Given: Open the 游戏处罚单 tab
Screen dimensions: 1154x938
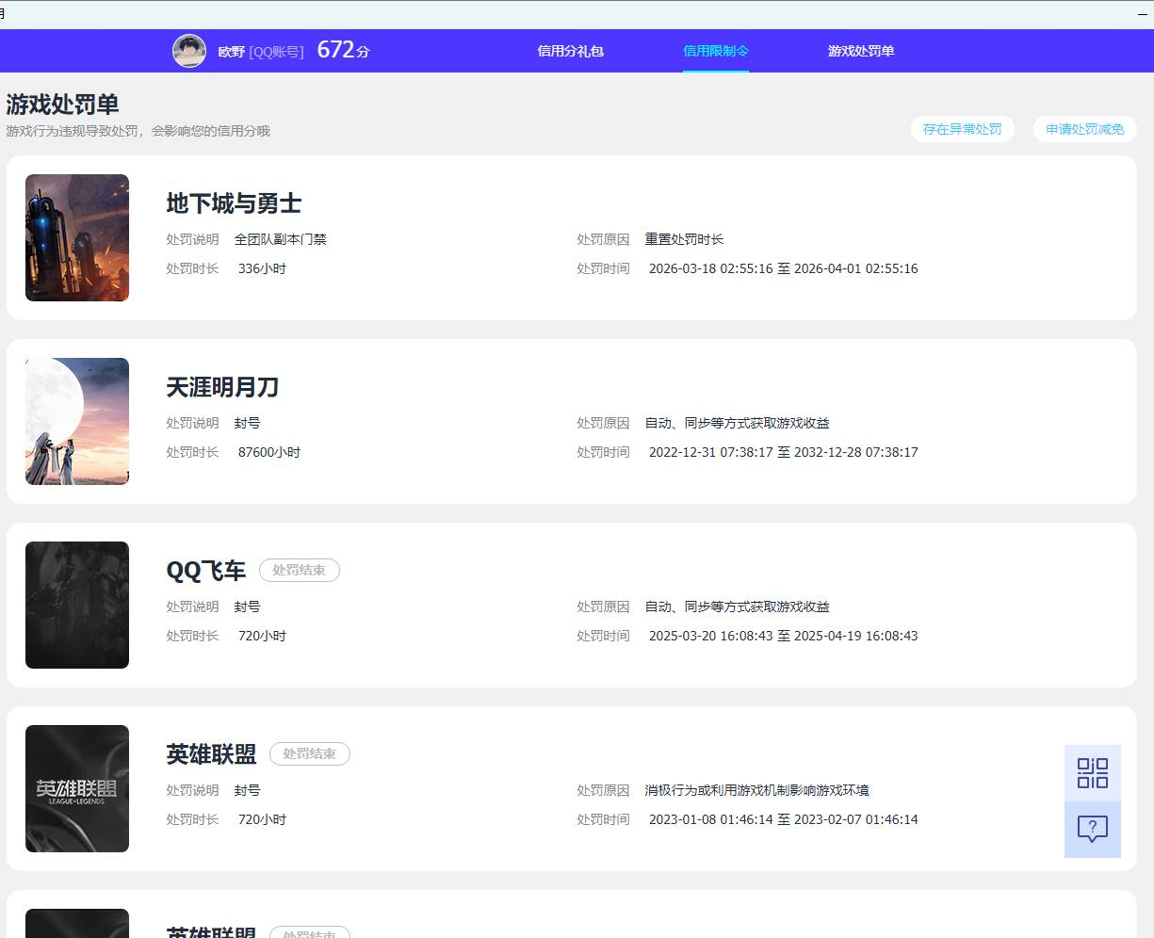Looking at the screenshot, I should pos(861,51).
